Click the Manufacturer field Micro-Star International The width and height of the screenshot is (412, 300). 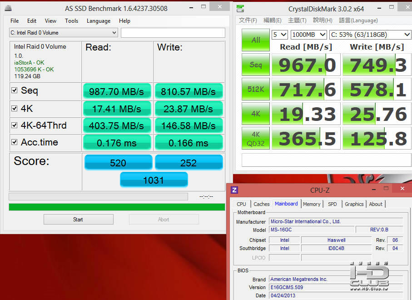[x=336, y=221]
